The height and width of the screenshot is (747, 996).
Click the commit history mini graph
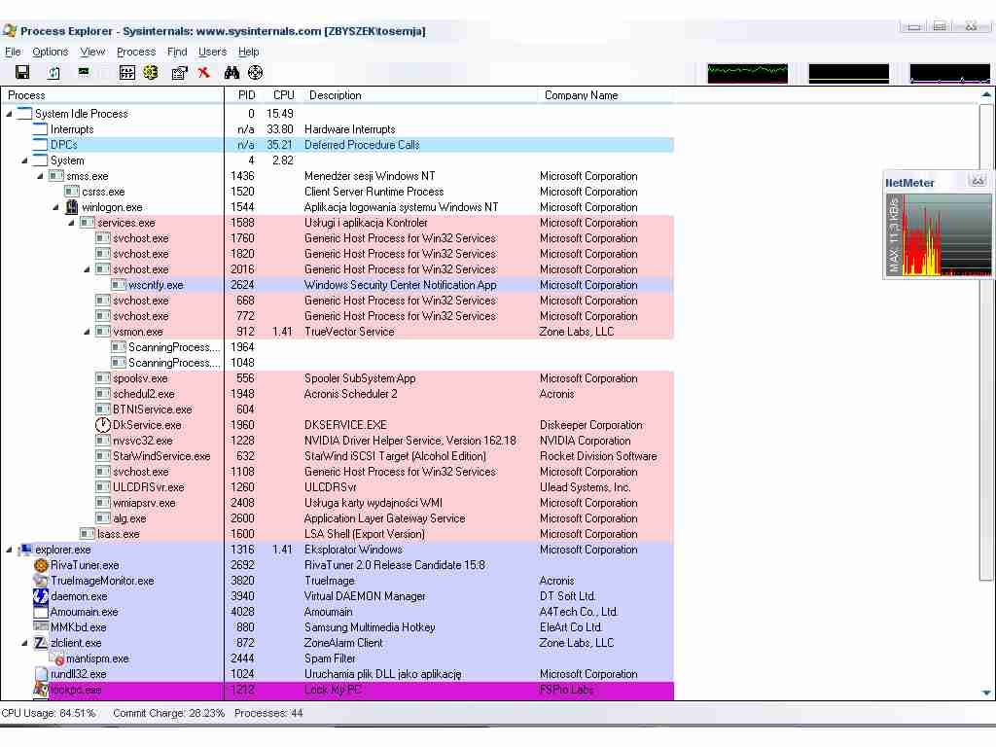coord(848,73)
